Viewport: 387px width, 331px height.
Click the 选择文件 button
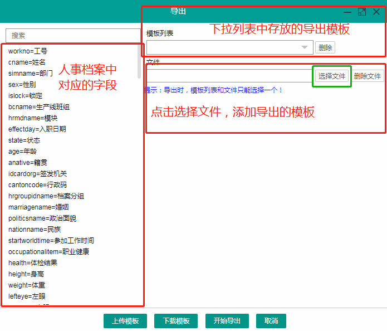(x=332, y=76)
